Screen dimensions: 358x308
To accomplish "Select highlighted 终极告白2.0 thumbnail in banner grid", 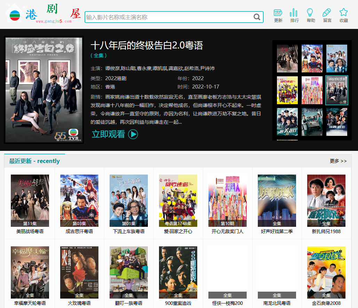I will [336, 90].
